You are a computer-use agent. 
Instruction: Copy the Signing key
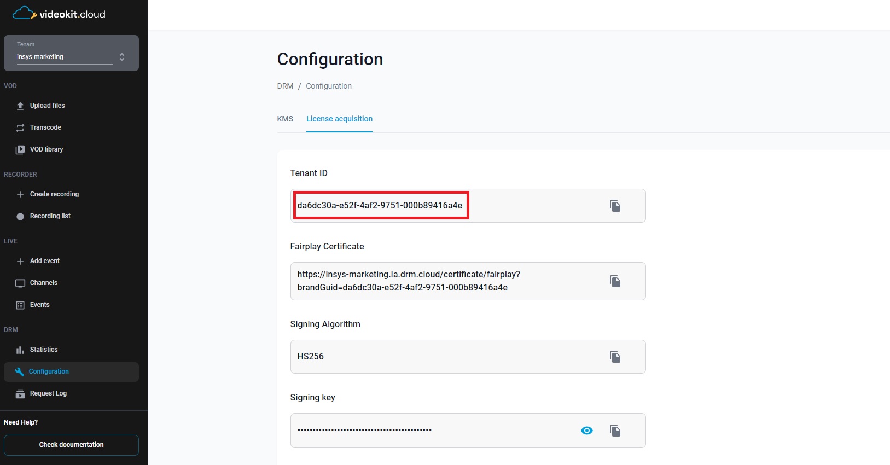[x=615, y=431]
